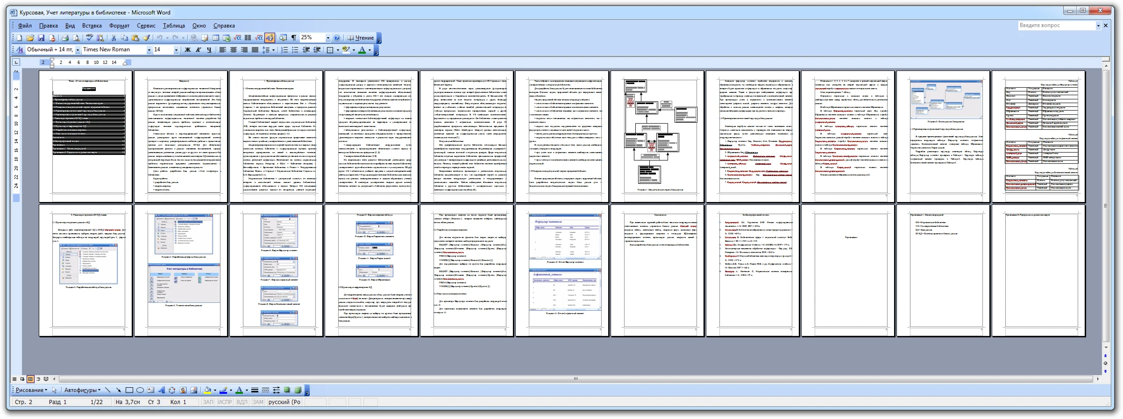This screenshot has height=419, width=1123.
Task: Expand the line spacing dropdown arrow
Action: tap(273, 49)
